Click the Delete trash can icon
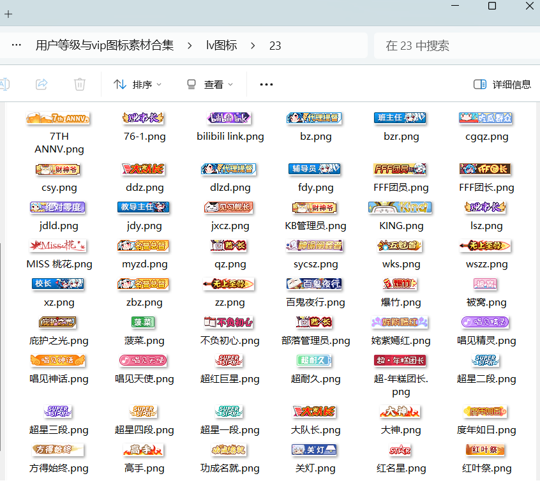Viewport: 540px width, 483px height. point(80,84)
